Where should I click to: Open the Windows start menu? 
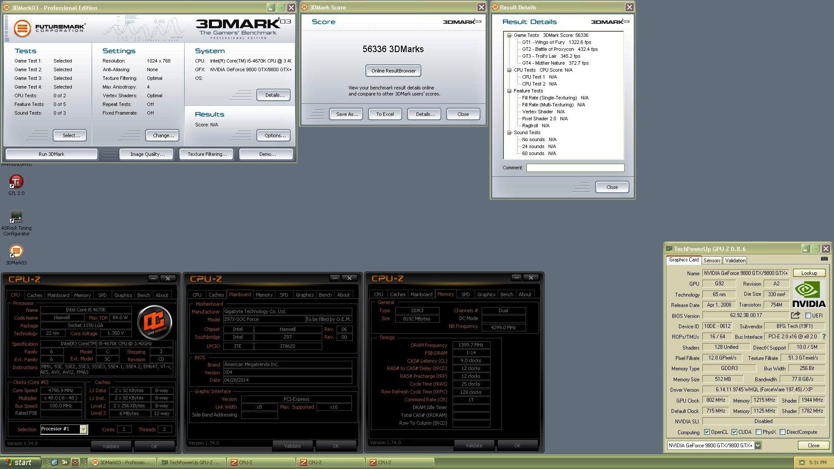point(20,462)
